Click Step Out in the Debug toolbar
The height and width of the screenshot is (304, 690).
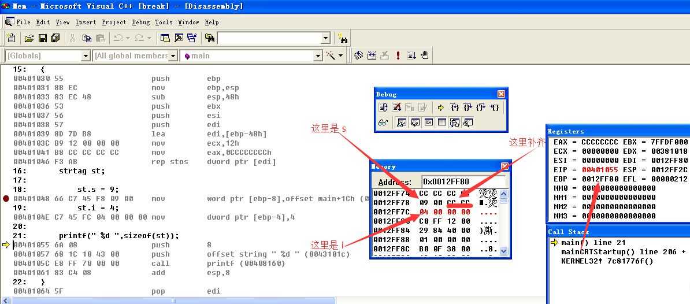pos(481,107)
